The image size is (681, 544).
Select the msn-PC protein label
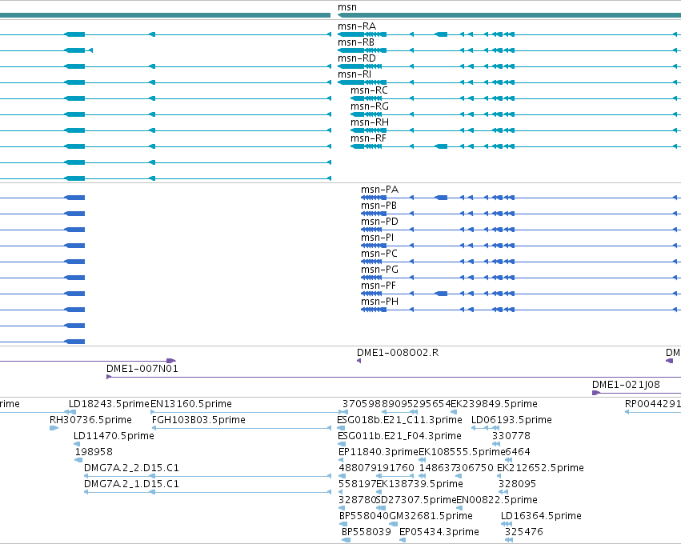379,254
